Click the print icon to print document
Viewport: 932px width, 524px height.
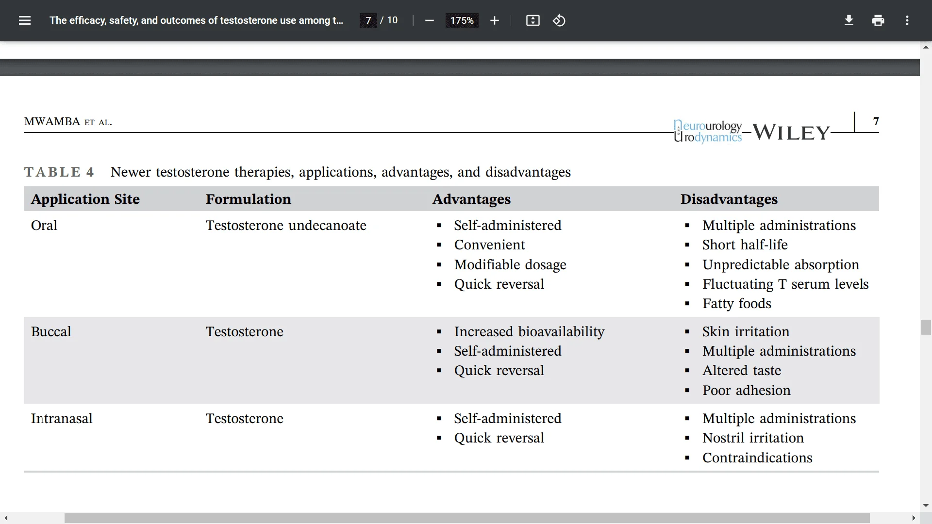tap(878, 20)
